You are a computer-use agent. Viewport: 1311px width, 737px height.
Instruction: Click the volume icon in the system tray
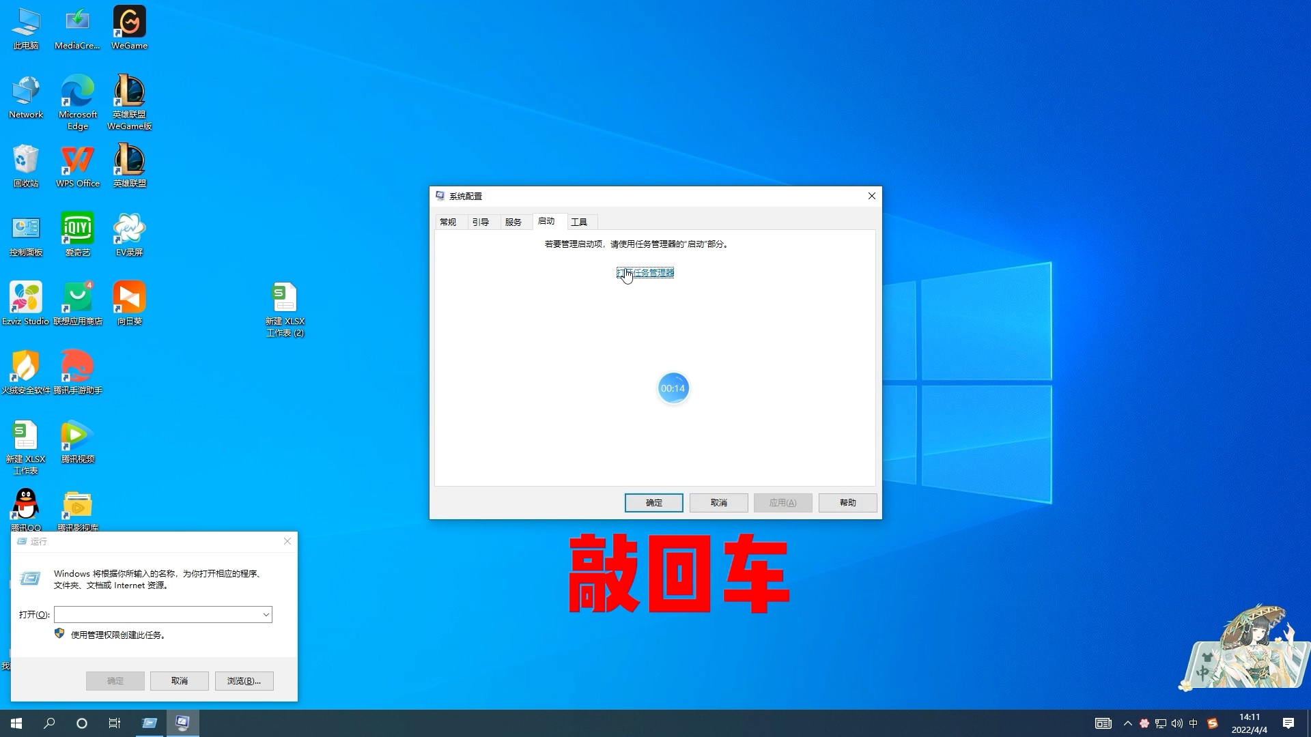pyautogui.click(x=1176, y=723)
